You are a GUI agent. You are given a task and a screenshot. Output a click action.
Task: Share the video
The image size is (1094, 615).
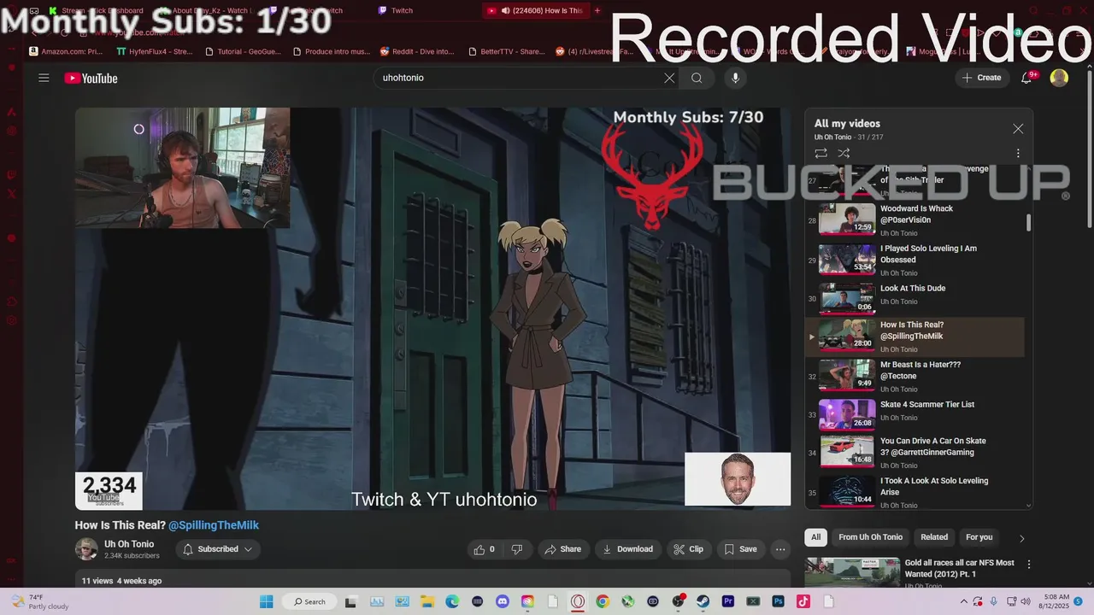tap(562, 549)
